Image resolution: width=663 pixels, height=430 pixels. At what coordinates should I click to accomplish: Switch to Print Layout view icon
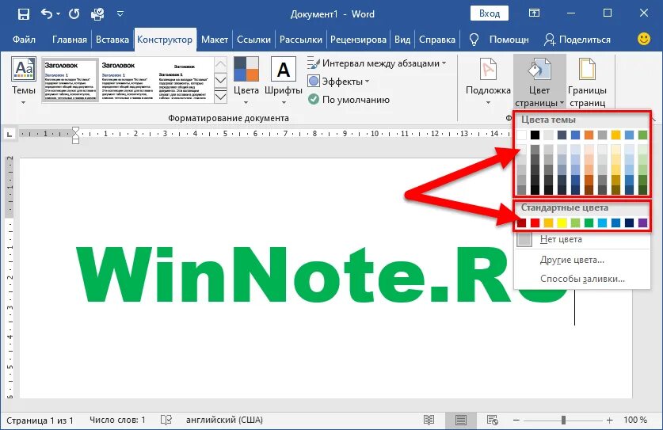click(x=461, y=420)
